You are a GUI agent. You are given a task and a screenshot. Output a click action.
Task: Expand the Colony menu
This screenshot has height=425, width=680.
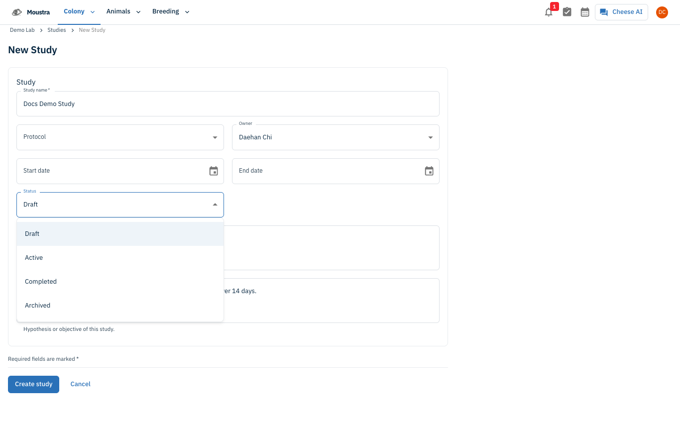[79, 11]
